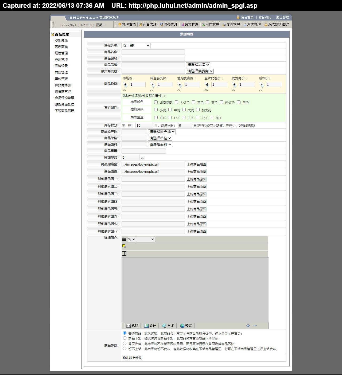Click 上传商品原图 beside the 商品原图 field

[196, 172]
